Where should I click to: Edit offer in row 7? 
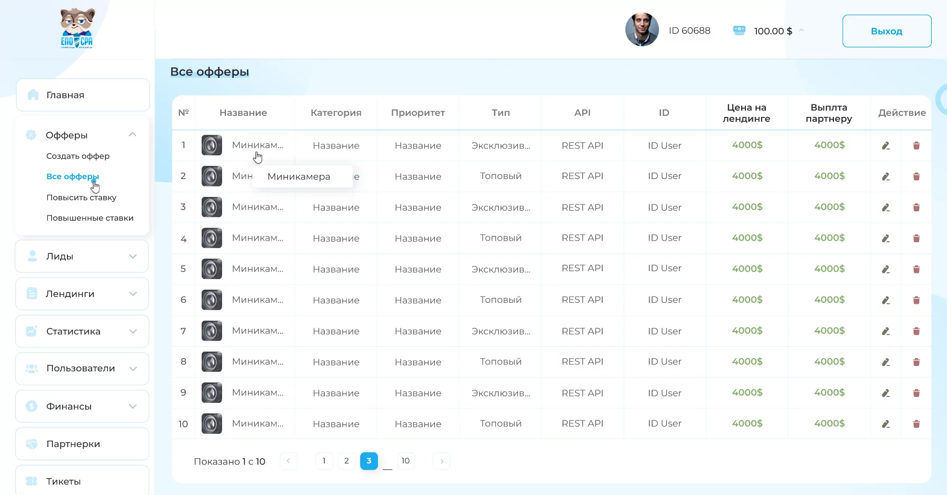tap(886, 331)
